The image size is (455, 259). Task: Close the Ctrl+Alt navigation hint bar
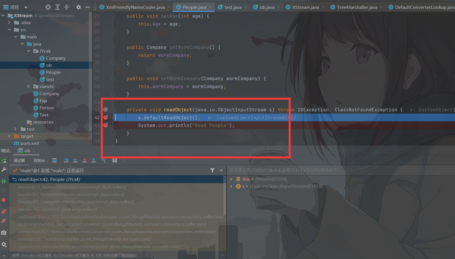tap(222, 255)
